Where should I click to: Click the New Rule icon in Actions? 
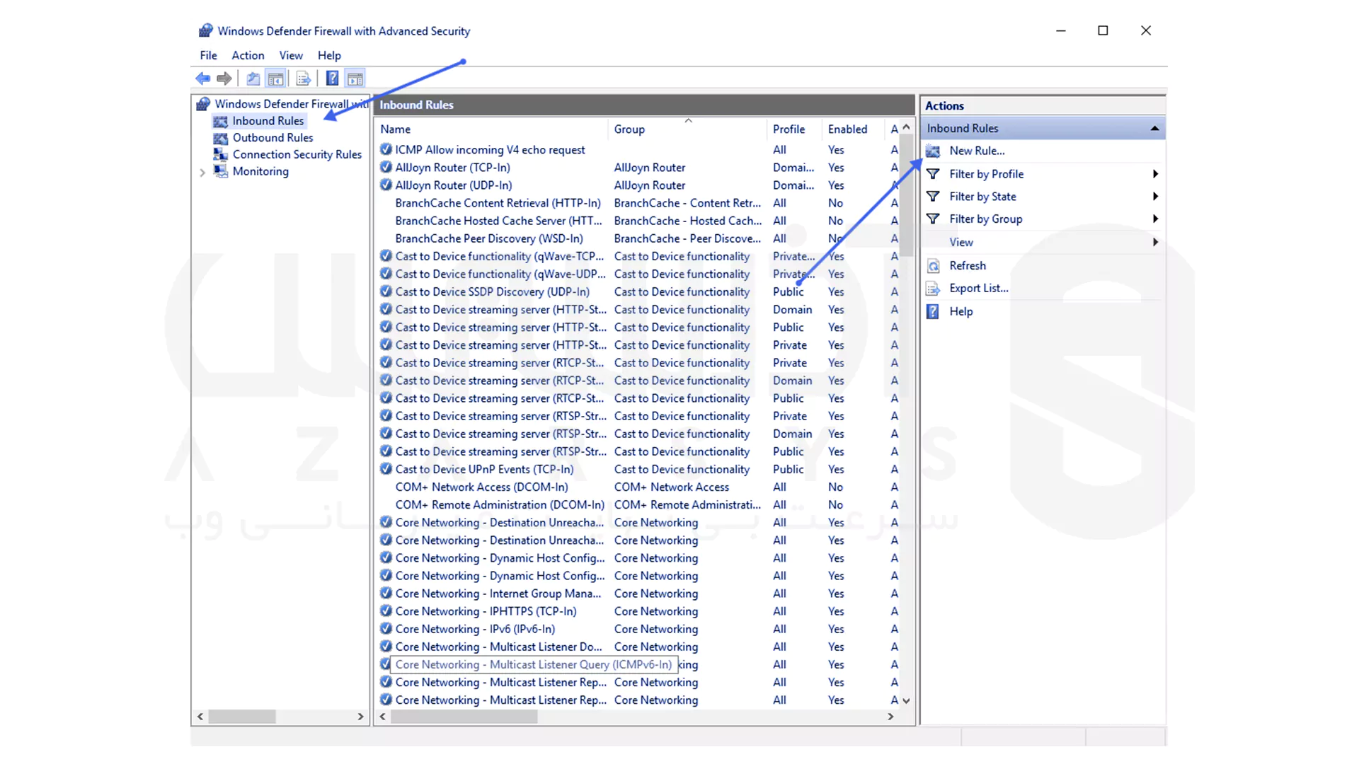[933, 151]
